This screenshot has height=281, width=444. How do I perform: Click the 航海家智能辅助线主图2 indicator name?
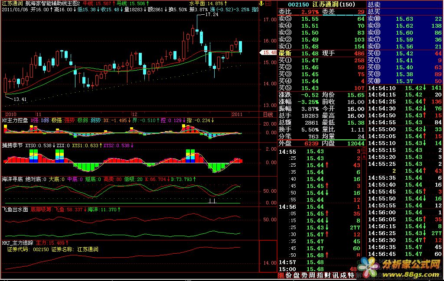tap(52, 3)
